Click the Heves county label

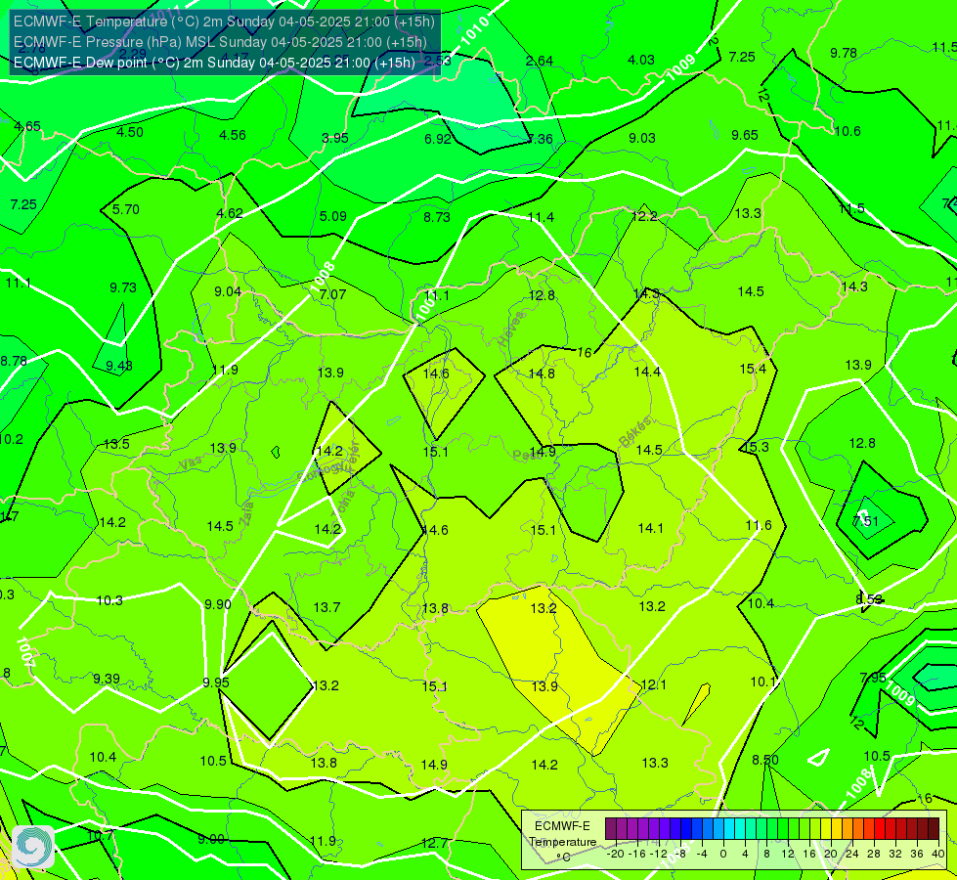coord(511,329)
